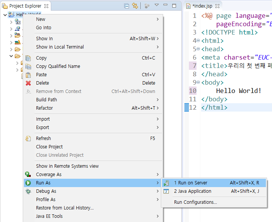Click the Copy menu entry
The width and height of the screenshot is (272, 222).
(x=93, y=58)
